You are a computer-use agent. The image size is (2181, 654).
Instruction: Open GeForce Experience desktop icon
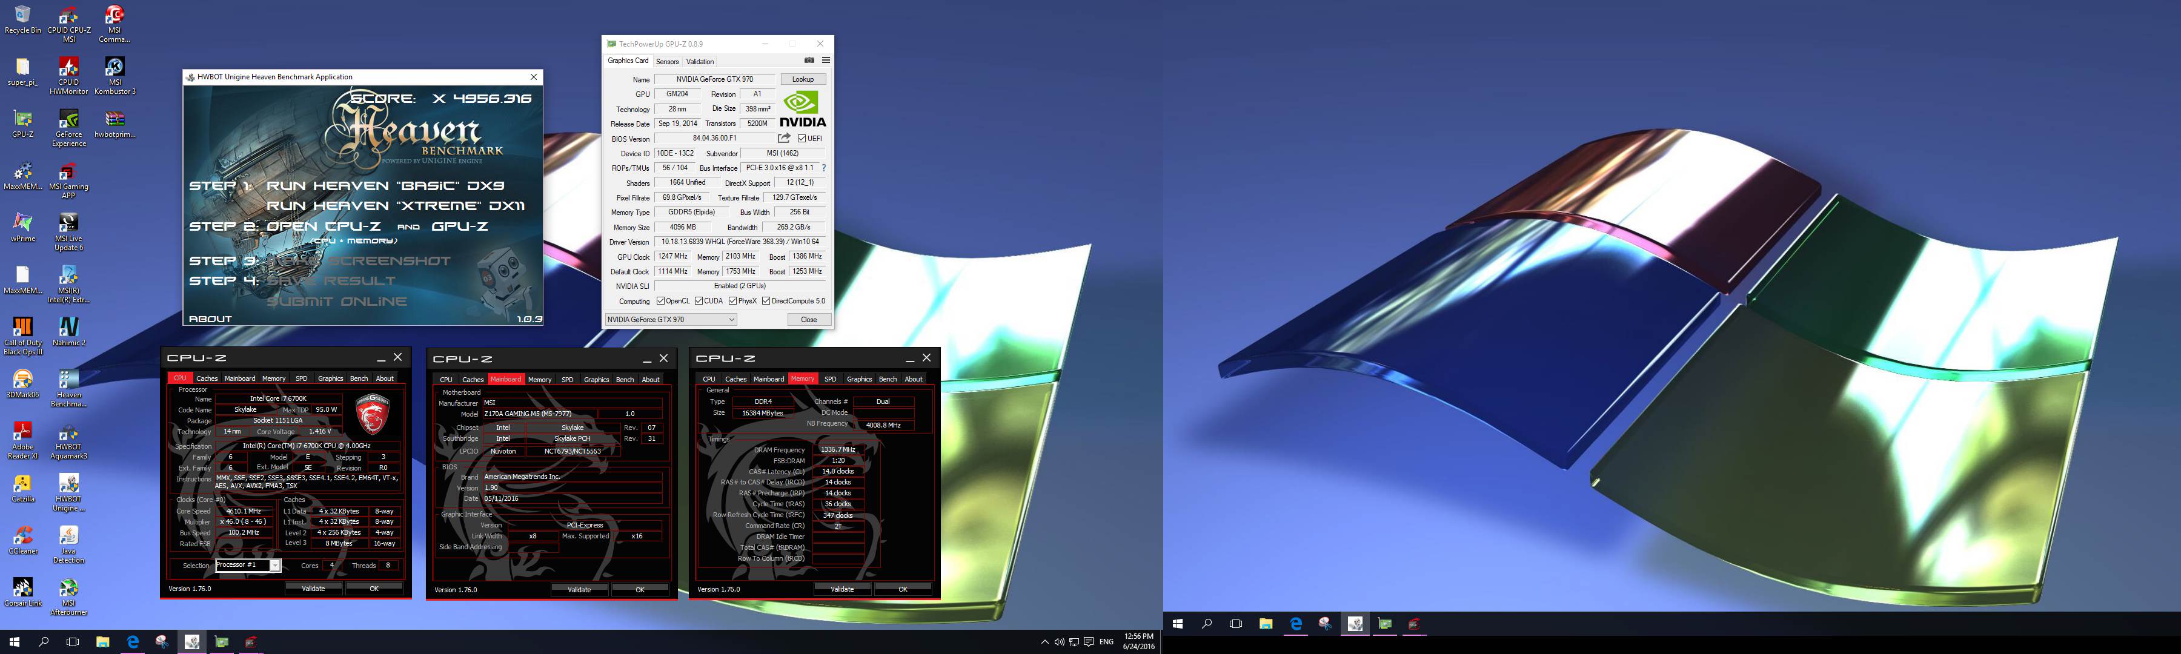click(x=68, y=128)
